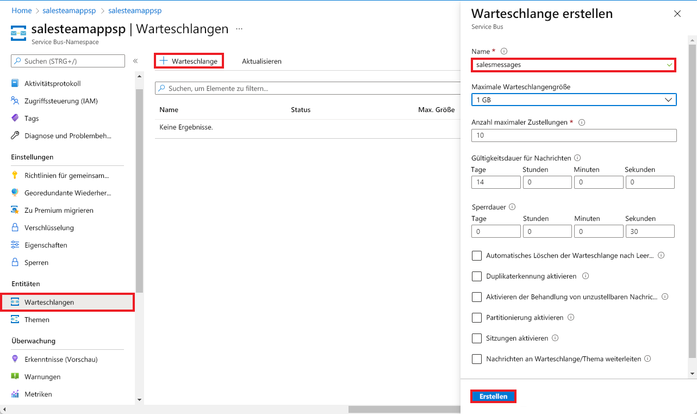
Task: Click the Zugriffssteuerung (IAM) icon
Action: 15,101
